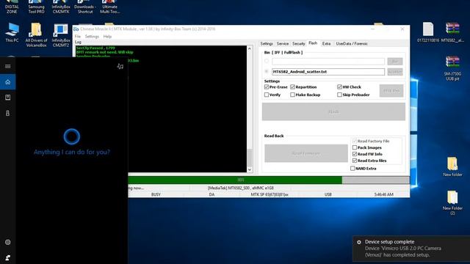Open This PC desktop icon
This screenshot has height=264, width=470.
[12, 32]
